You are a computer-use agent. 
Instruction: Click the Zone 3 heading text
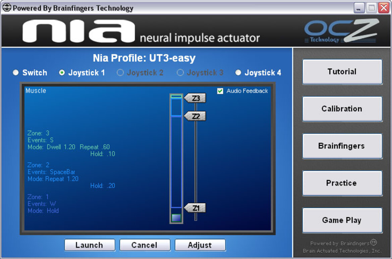coord(38,133)
